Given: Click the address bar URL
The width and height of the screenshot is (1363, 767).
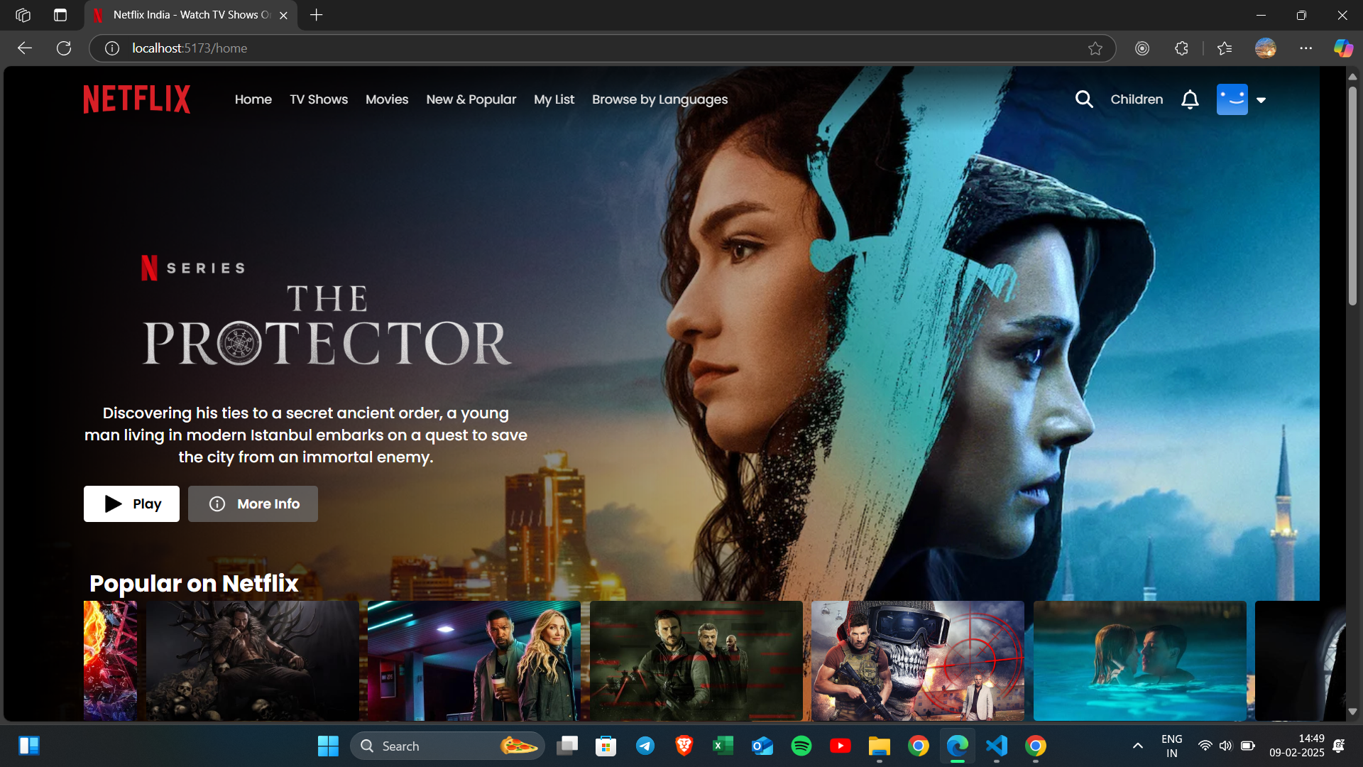Looking at the screenshot, I should [190, 48].
